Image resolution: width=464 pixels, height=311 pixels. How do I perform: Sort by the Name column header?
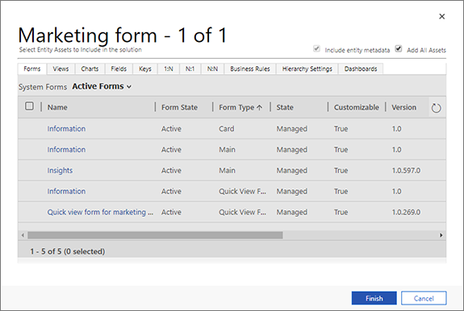pos(57,107)
